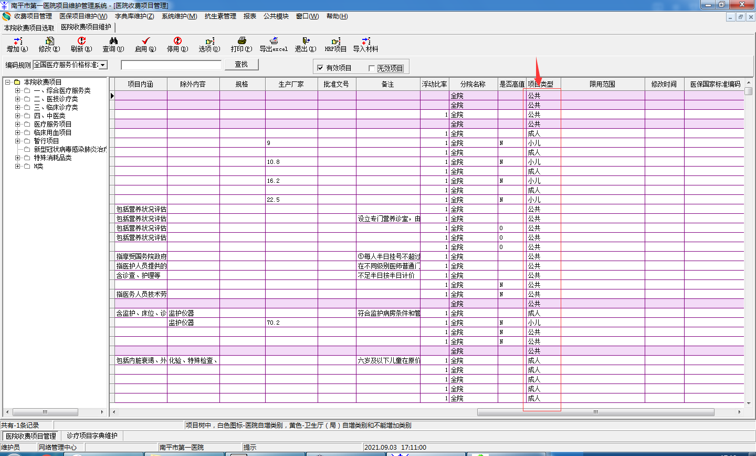Viewport: 756px width, 456px height.
Task: Click the 修改时间 column header
Action: click(664, 84)
